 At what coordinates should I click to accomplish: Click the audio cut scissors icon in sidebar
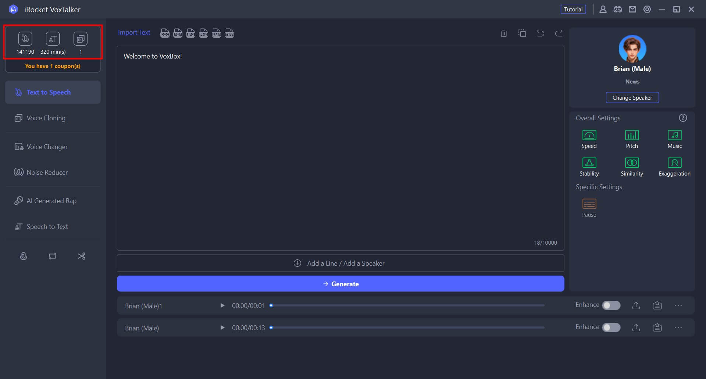82,256
